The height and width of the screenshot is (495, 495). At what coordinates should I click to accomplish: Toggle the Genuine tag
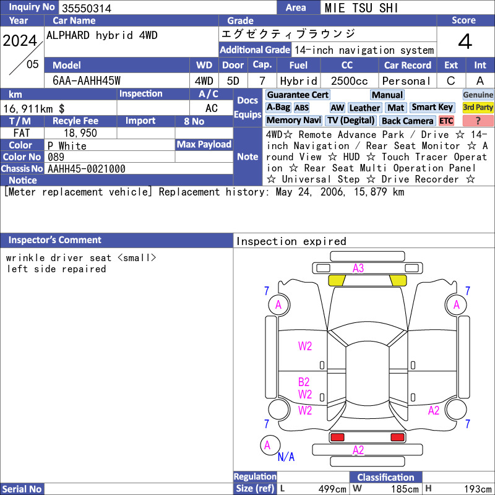click(478, 95)
